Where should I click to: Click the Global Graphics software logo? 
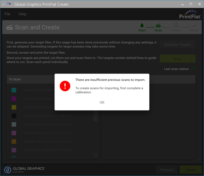point(24,170)
